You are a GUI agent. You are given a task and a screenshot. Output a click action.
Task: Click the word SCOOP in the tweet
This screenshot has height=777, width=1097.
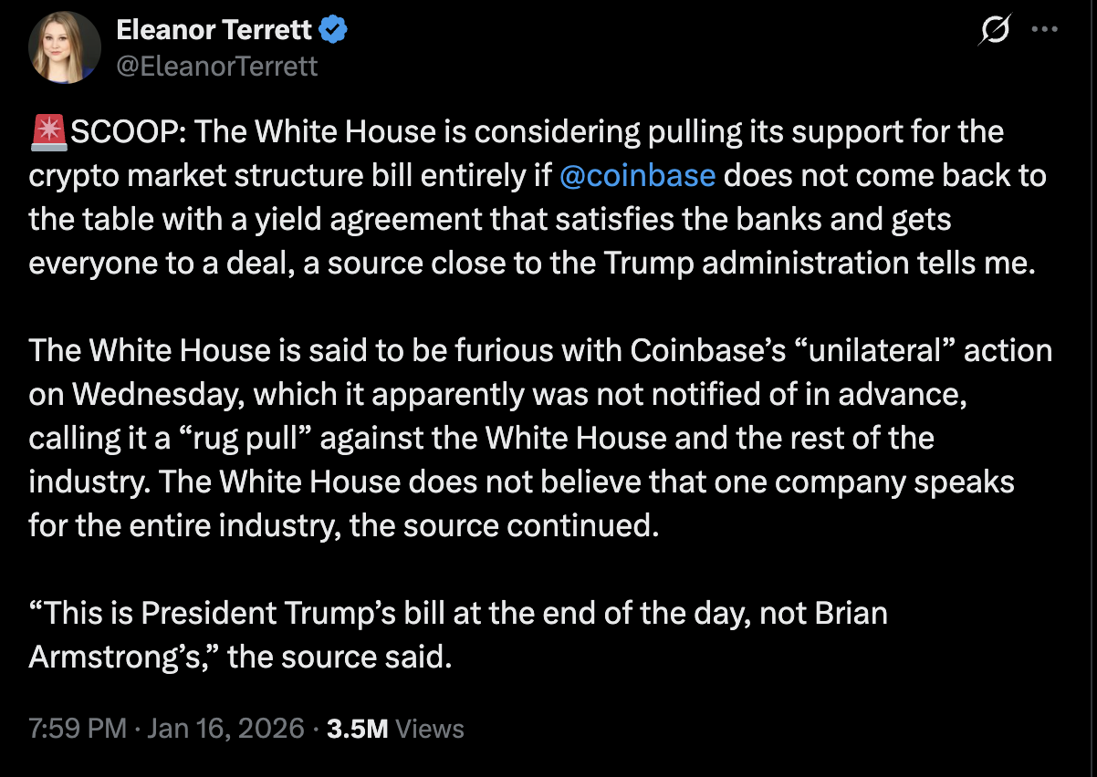[x=113, y=130]
